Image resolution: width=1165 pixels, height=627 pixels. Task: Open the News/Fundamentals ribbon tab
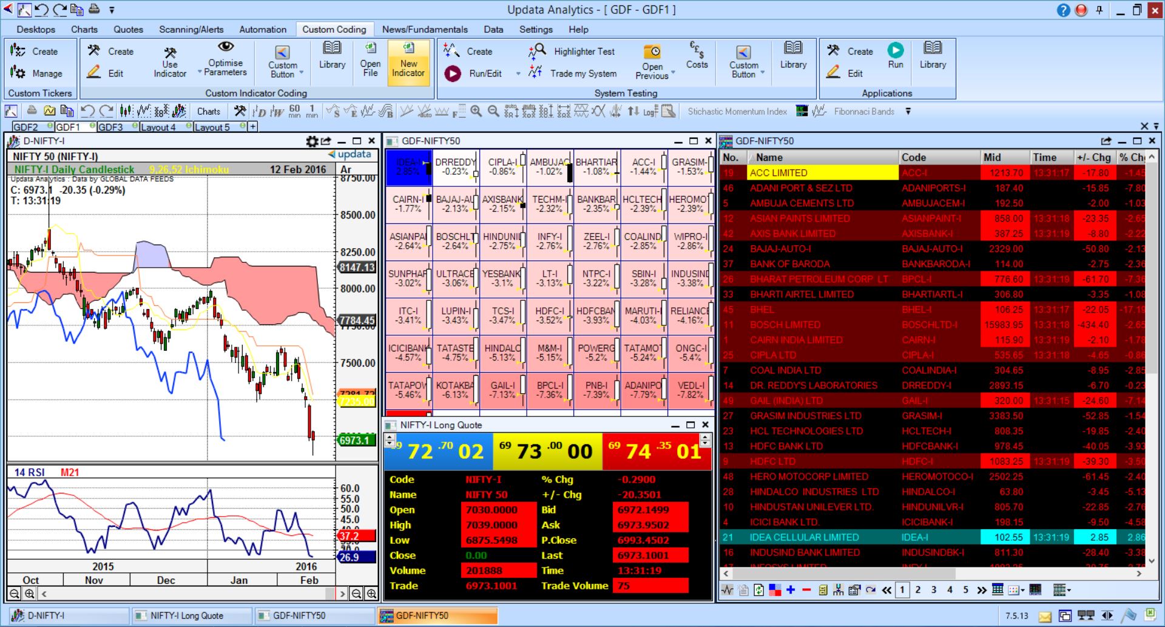pos(425,29)
